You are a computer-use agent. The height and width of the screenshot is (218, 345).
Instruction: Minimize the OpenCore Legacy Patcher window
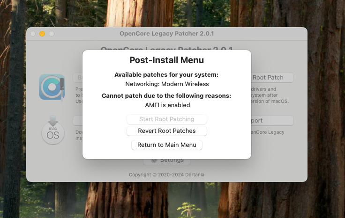pos(42,34)
